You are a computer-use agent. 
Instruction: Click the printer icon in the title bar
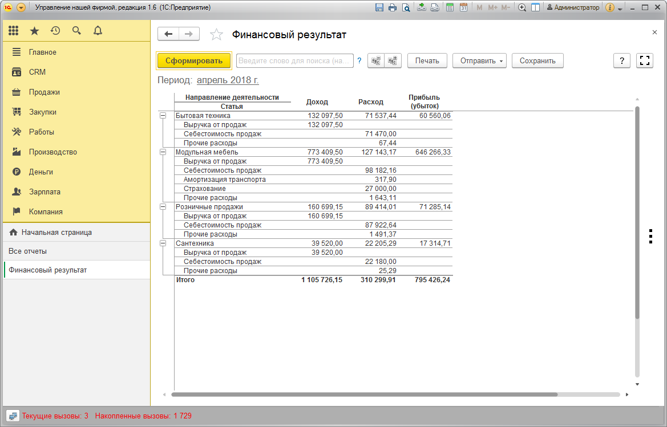point(393,7)
